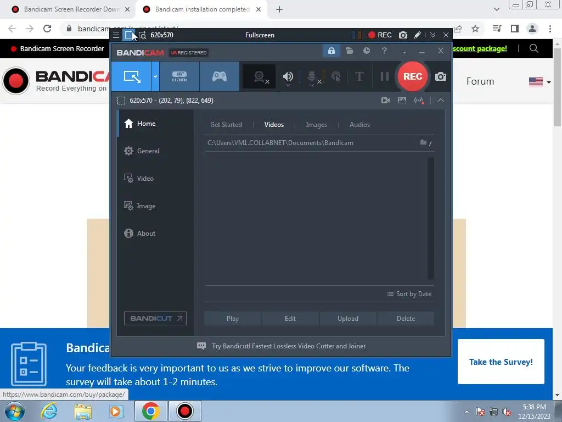Click the video list scrollbar
Screen dimensions: 562x422
(x=430, y=218)
